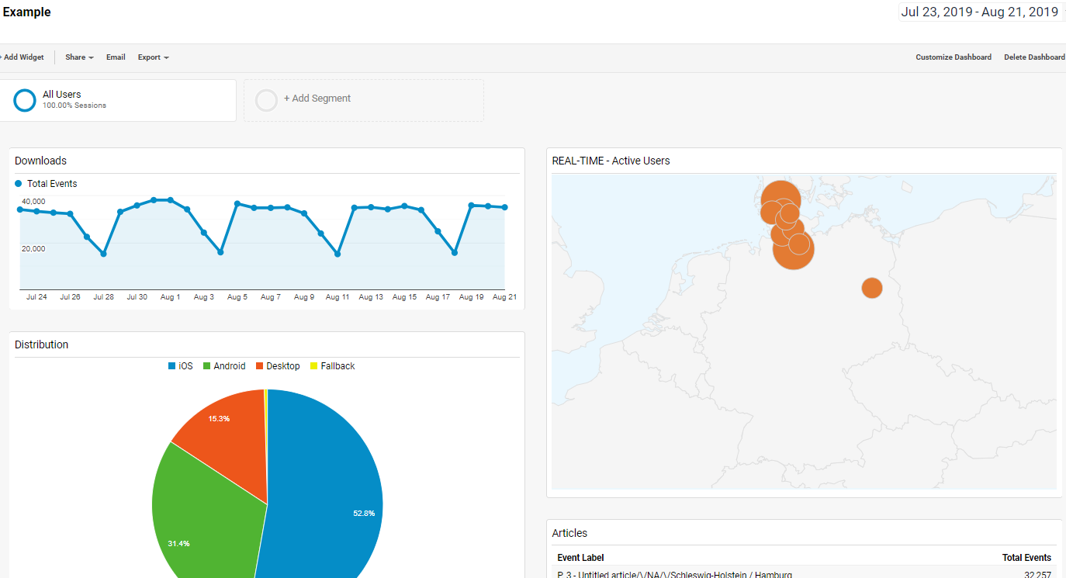Click the Total Events legend dot
This screenshot has height=578, width=1066.
click(19, 184)
